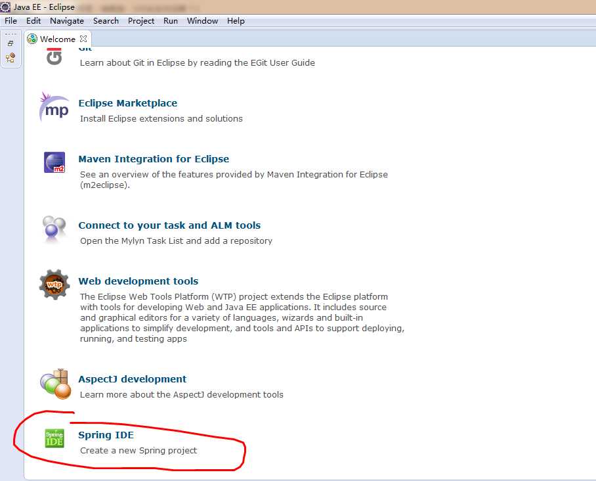
Task: Click the AspectJ spheres icon
Action: click(x=56, y=384)
